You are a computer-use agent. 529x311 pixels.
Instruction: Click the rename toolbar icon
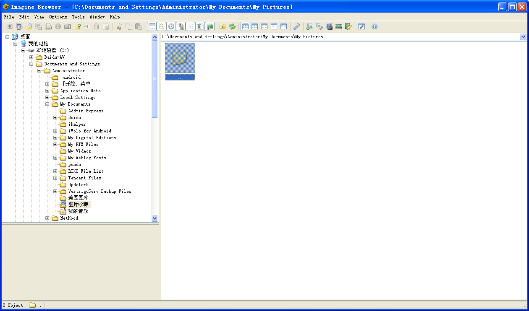(87, 26)
